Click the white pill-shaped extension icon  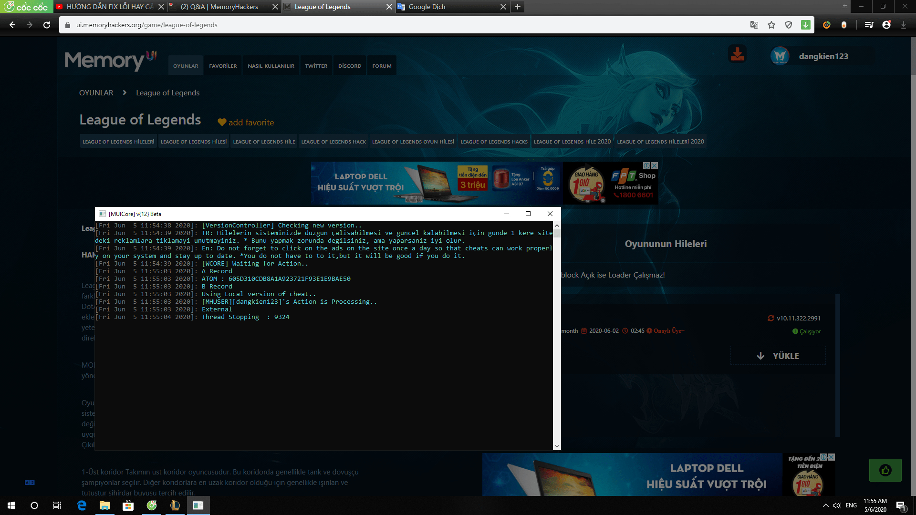(844, 25)
